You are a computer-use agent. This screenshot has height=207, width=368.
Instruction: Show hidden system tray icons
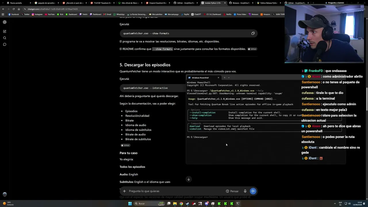pyautogui.click(x=335, y=204)
